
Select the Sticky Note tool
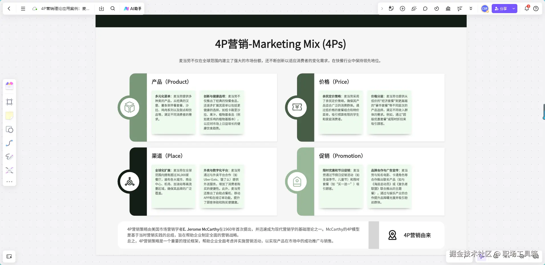9,116
